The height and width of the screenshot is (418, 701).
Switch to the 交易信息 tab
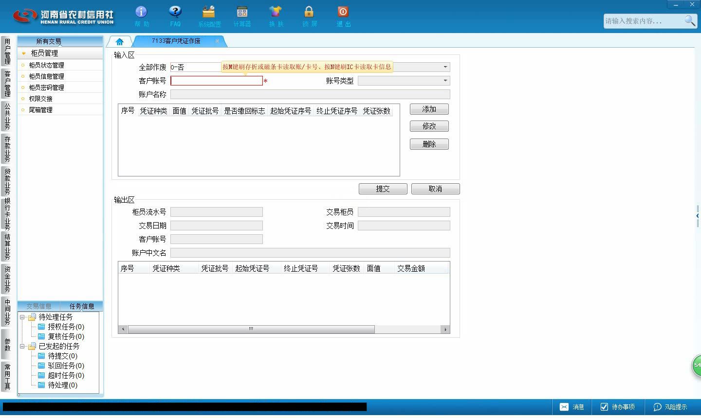[x=39, y=306]
